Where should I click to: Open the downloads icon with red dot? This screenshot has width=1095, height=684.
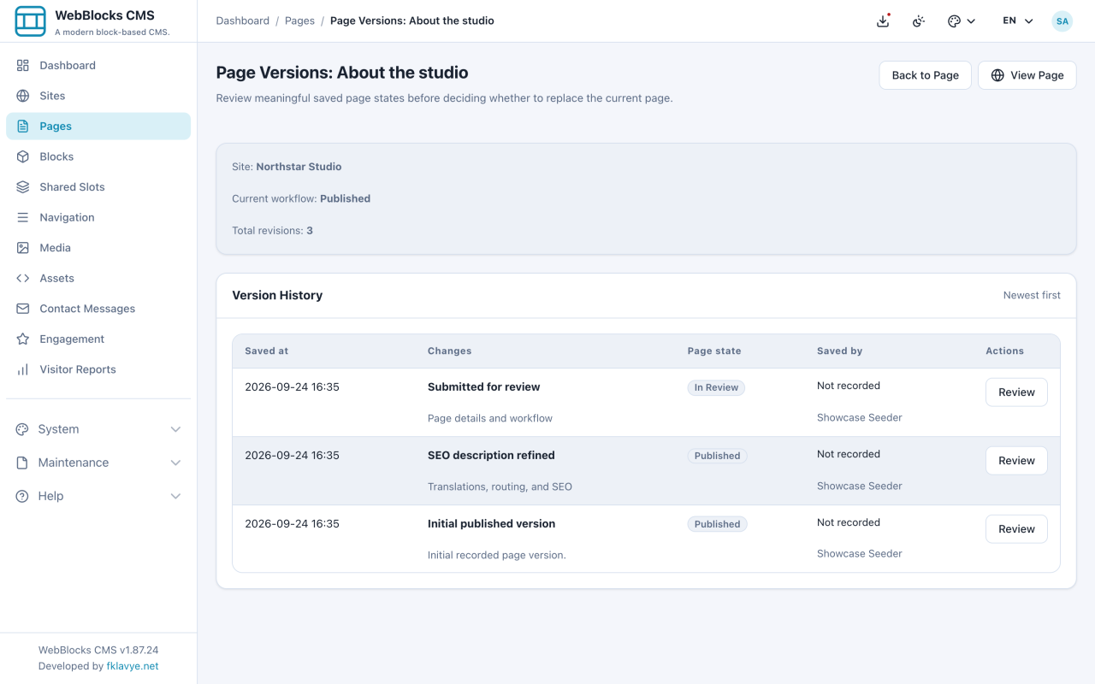(x=884, y=21)
